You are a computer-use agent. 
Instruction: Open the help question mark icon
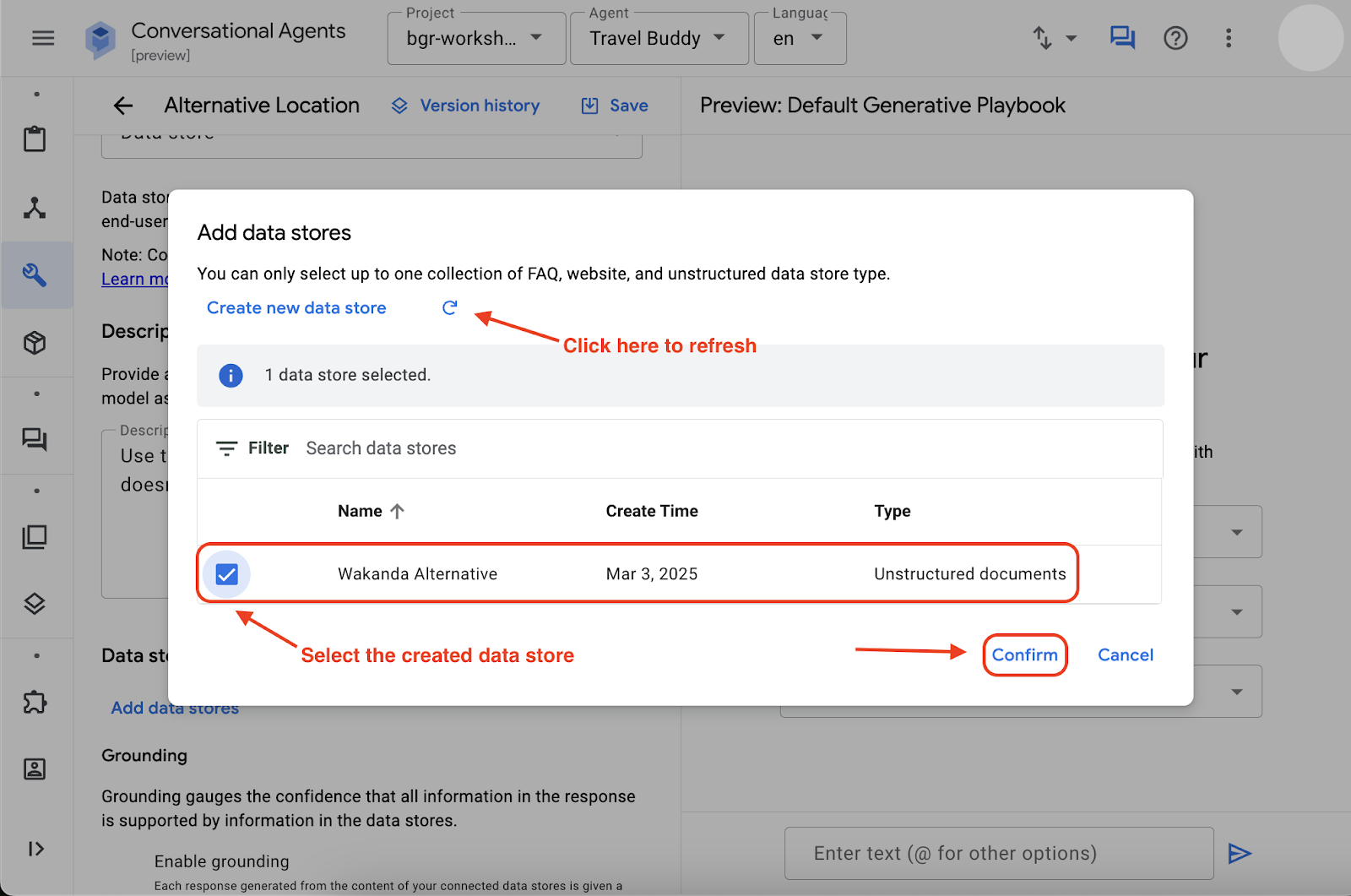[1175, 38]
